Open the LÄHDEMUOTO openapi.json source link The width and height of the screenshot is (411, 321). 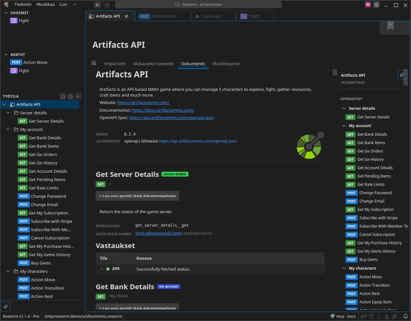pos(198,141)
